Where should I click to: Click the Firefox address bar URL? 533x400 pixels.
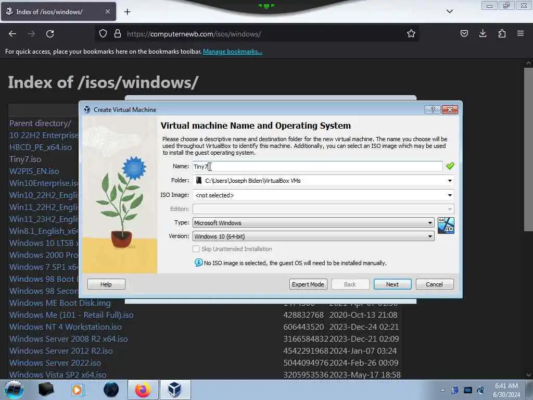[x=194, y=34]
